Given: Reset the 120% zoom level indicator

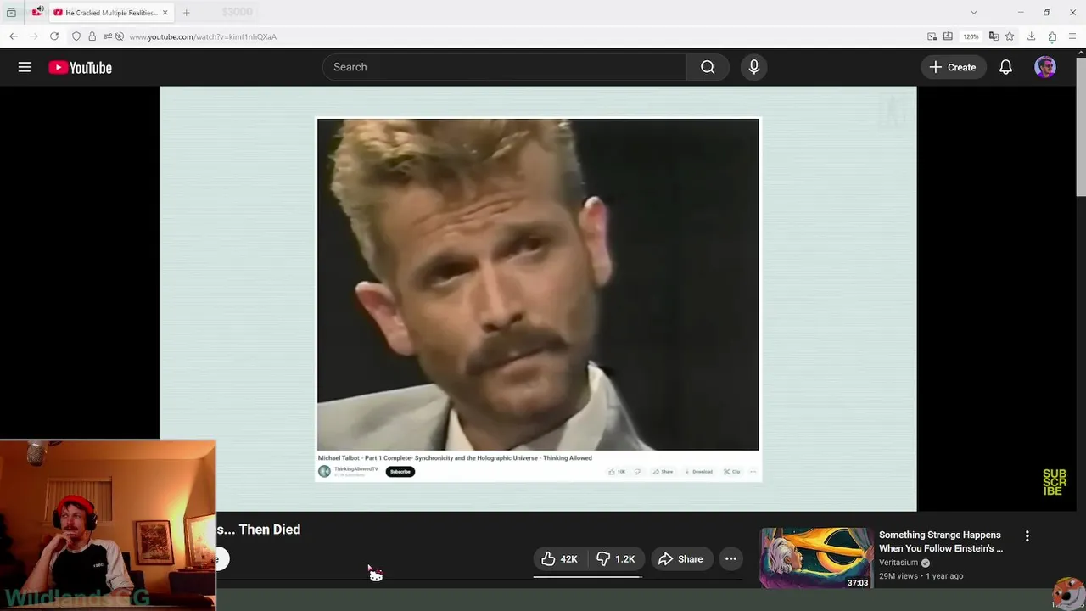Looking at the screenshot, I should [971, 36].
